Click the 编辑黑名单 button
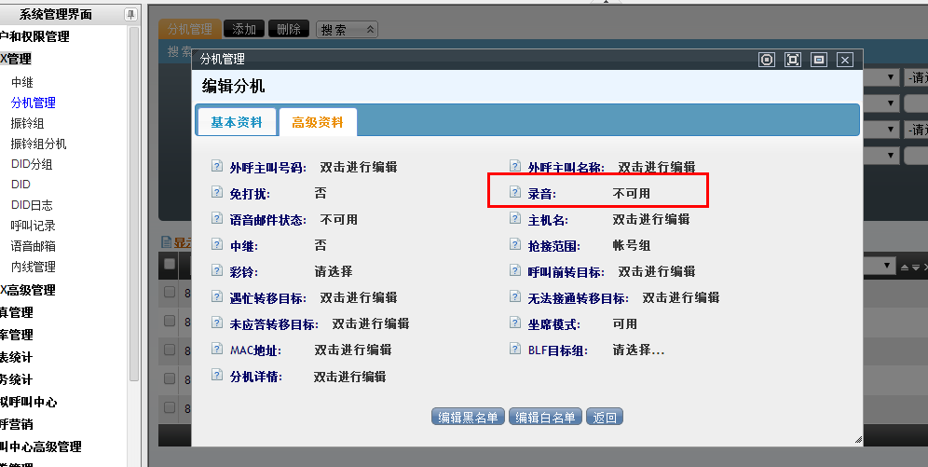This screenshot has width=928, height=467. pos(469,417)
